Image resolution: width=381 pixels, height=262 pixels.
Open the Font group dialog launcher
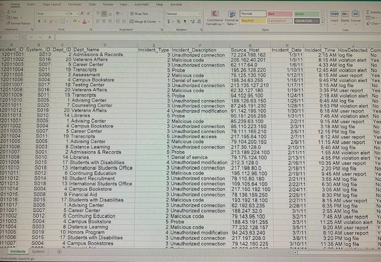[x=90, y=30]
